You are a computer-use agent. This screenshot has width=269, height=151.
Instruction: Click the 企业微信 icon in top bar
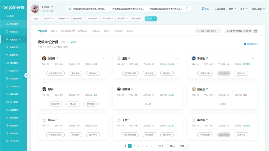tap(215, 9)
